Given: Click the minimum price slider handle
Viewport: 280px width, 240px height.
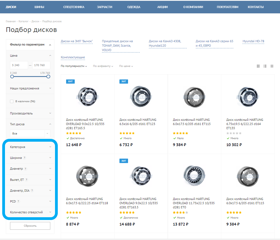Looking at the screenshot, I should 12,77.
